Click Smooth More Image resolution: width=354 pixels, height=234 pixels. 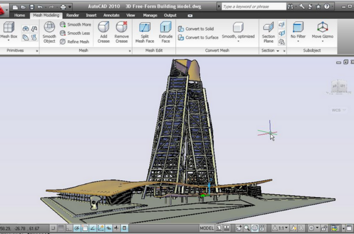75,25
